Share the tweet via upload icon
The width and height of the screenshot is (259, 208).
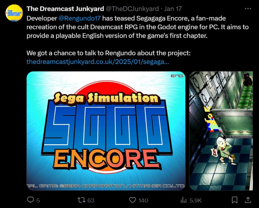click(248, 200)
